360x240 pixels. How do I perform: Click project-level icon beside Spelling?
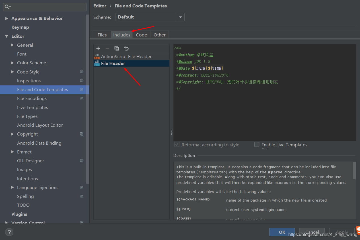point(82,196)
